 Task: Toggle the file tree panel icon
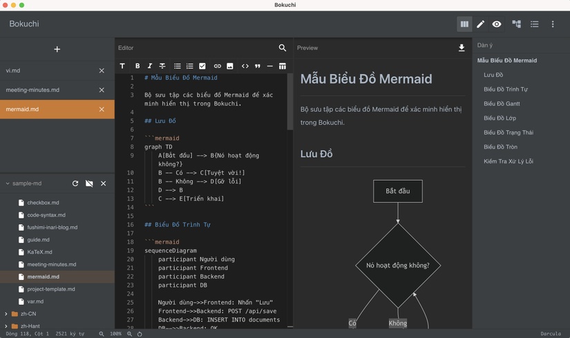click(516, 24)
